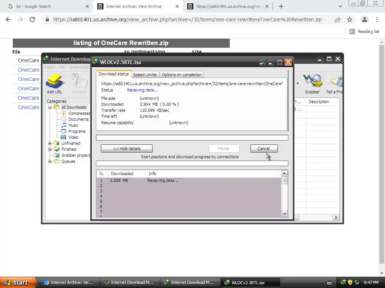Viewport: 385px width, 288px height.
Task: Switch to the Download status tab
Action: click(114, 74)
